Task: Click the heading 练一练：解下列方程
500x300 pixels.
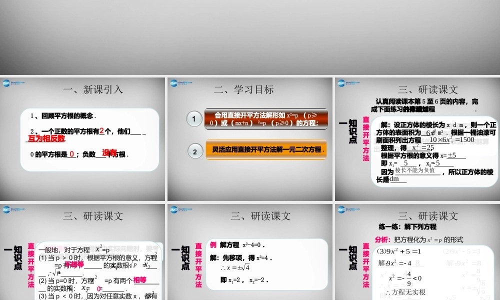Action: 407,226
